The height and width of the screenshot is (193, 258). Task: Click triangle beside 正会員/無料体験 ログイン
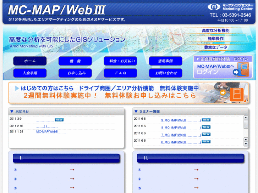197,59
